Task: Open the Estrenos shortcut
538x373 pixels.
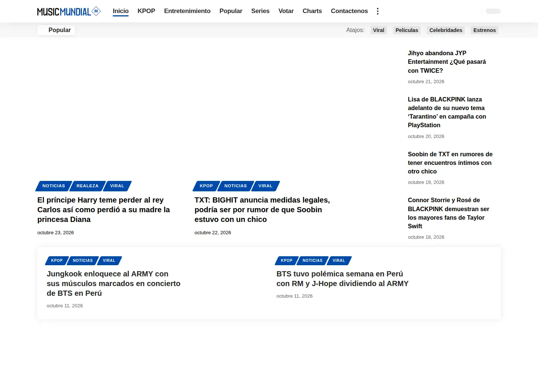Action: coord(485,30)
